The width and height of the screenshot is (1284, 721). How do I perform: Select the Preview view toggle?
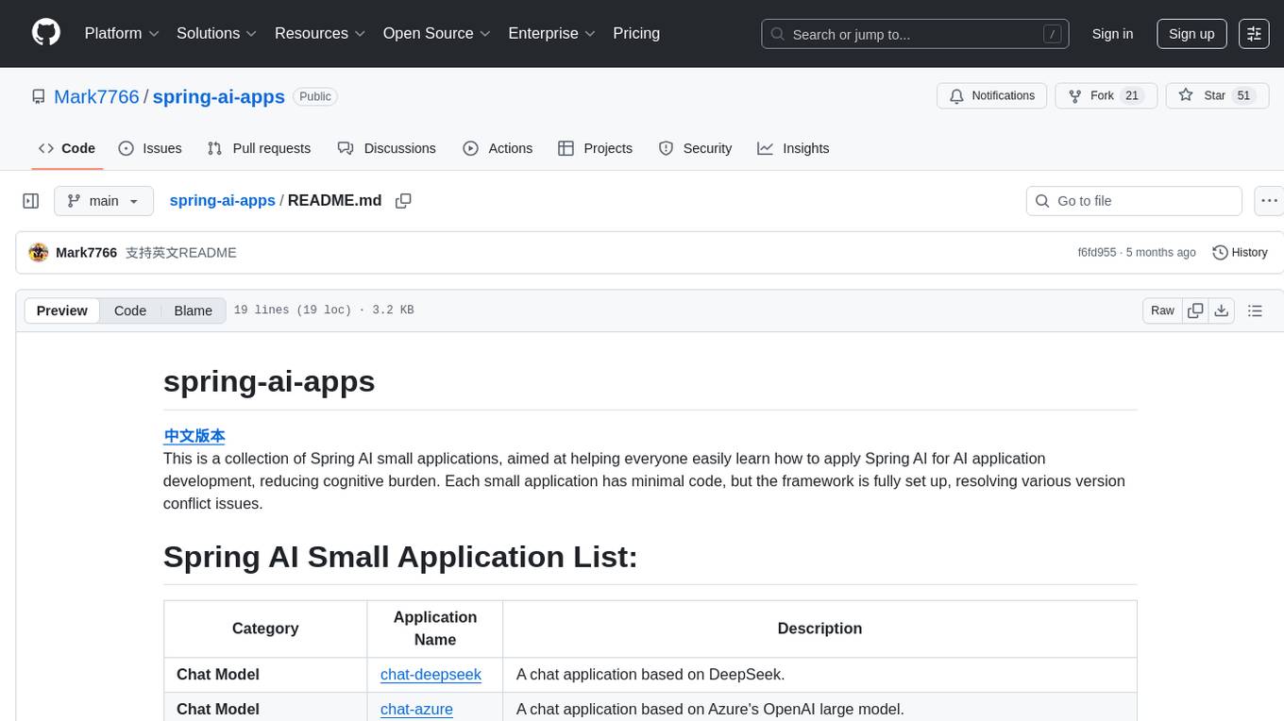pyautogui.click(x=62, y=310)
